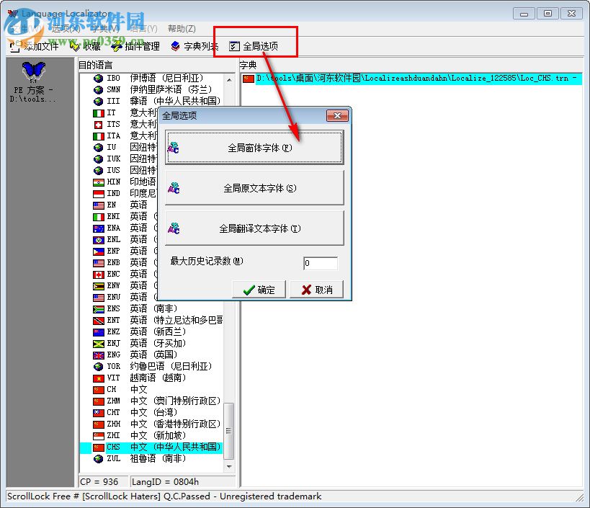Click the 全局选项 toolbar icon
590x508 pixels.
(x=233, y=45)
